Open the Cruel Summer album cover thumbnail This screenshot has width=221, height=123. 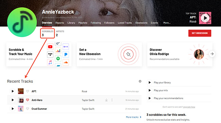(x=21, y=109)
